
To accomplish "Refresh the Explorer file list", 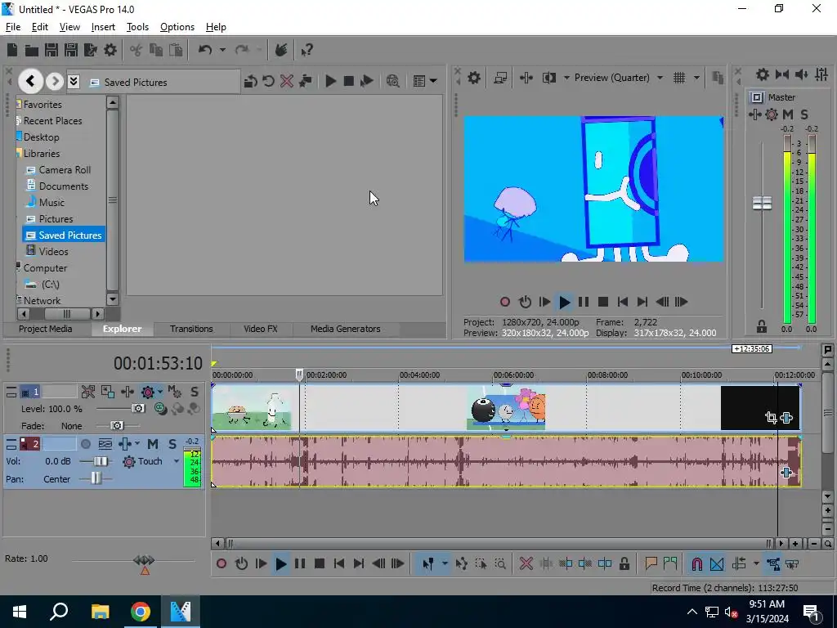I will click(268, 81).
